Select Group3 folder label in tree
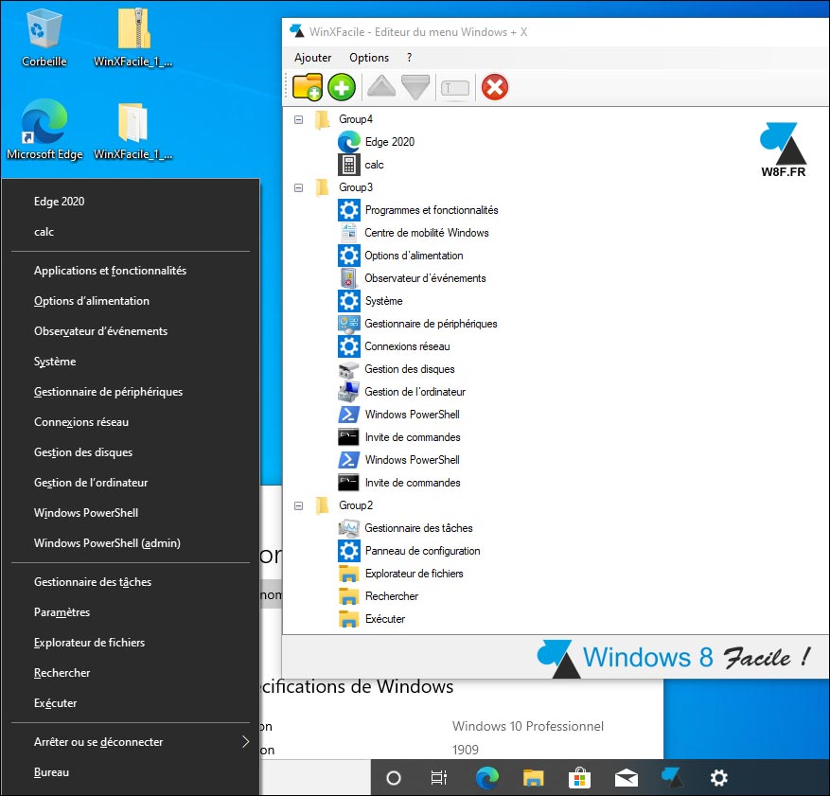 [356, 187]
